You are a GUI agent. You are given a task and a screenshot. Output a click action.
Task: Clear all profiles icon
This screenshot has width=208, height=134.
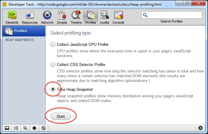pos(44,128)
